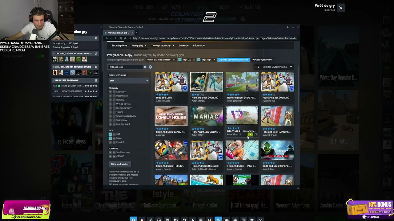Reload the Steam Workshop page

(116, 38)
